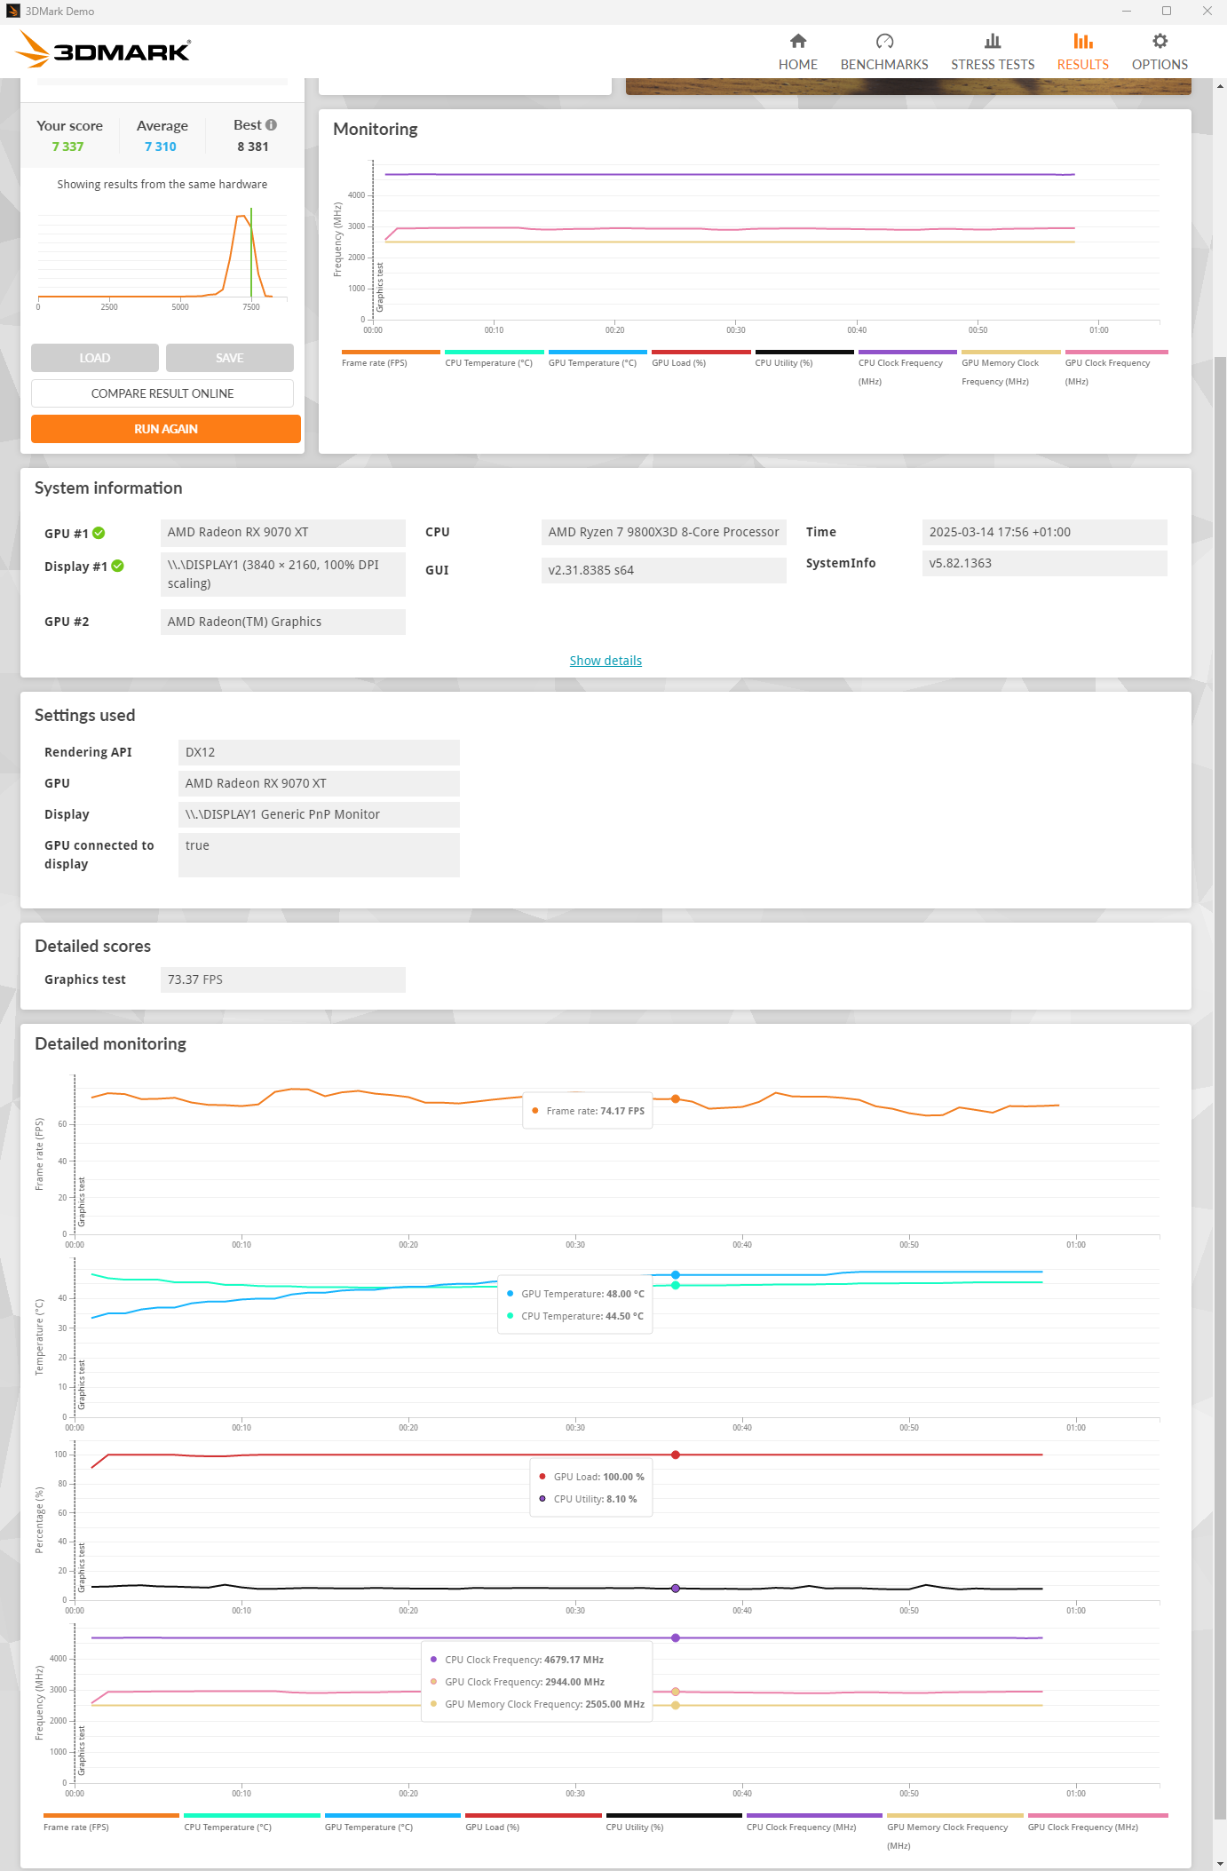This screenshot has width=1227, height=1871.
Task: Click AMD Radeon(TM) Graphics GPU #2 field
Action: click(283, 622)
